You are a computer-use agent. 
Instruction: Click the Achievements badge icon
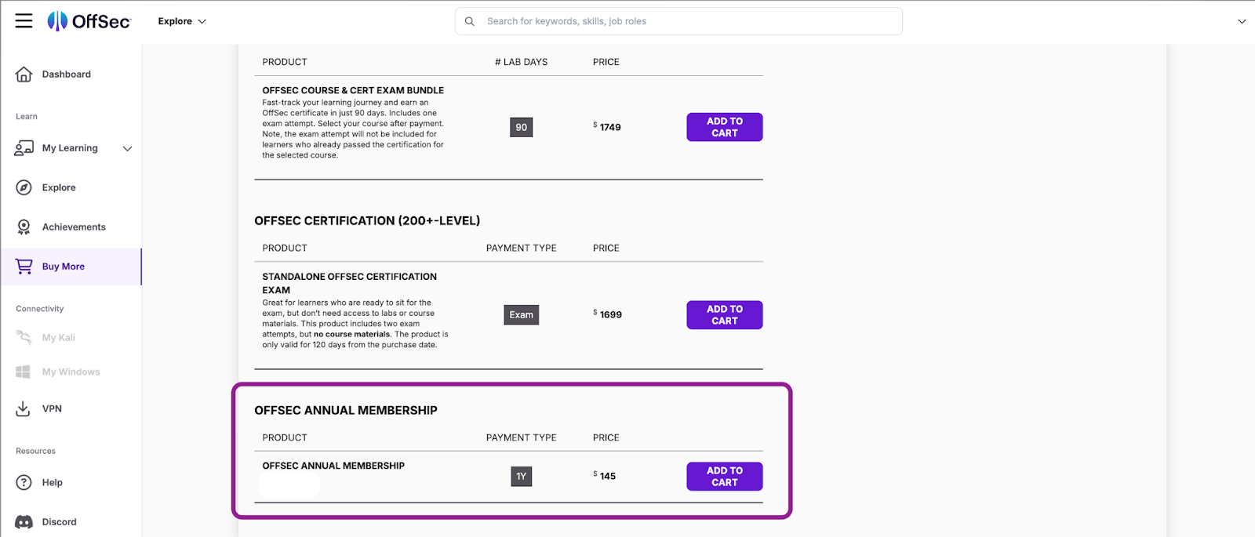pos(24,227)
